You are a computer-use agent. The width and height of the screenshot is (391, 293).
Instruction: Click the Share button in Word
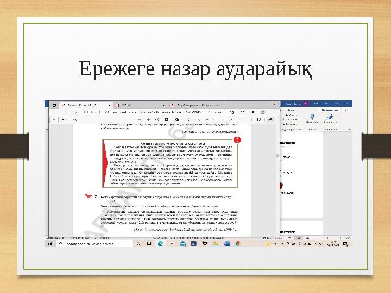pyautogui.click(x=328, y=110)
